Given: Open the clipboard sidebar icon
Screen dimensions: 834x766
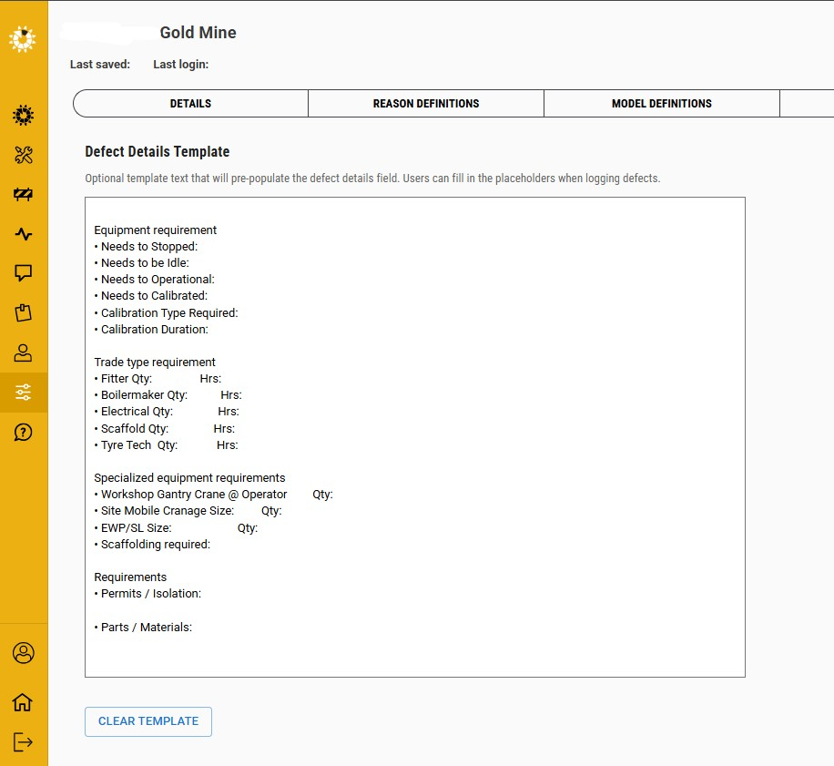Looking at the screenshot, I should [23, 312].
